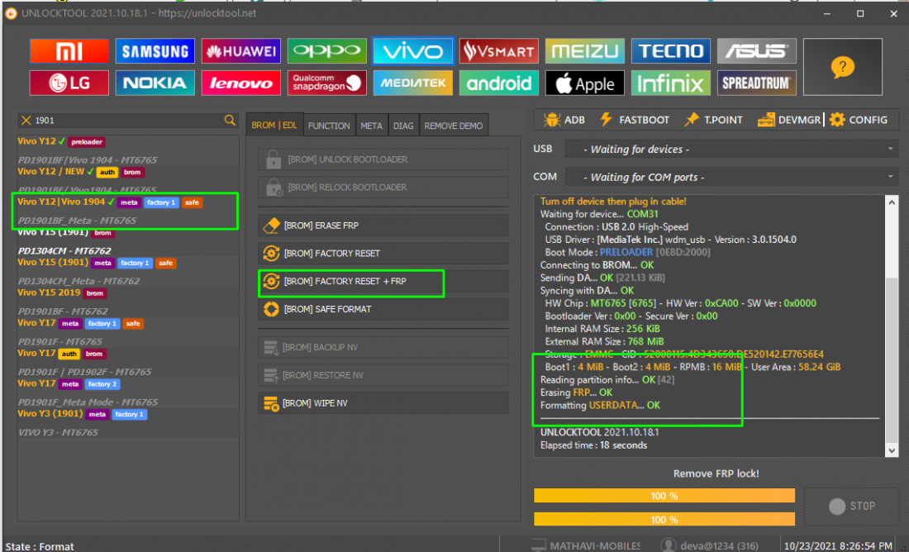Open help via question mark tile

tap(842, 67)
